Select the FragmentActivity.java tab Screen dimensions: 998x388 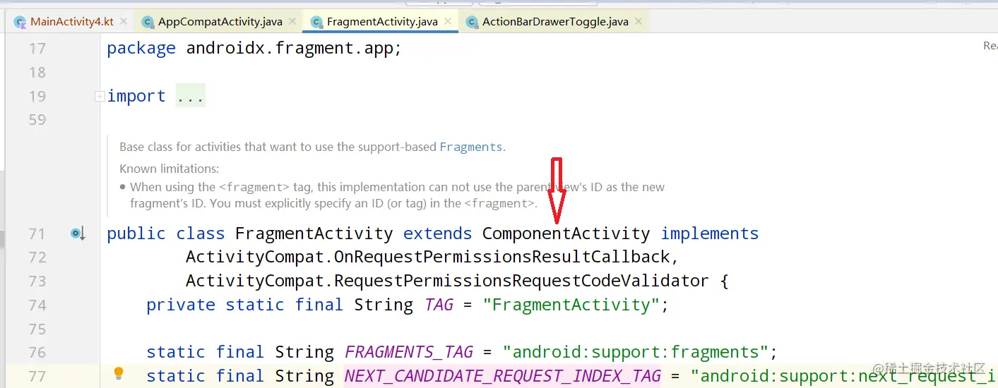point(381,22)
